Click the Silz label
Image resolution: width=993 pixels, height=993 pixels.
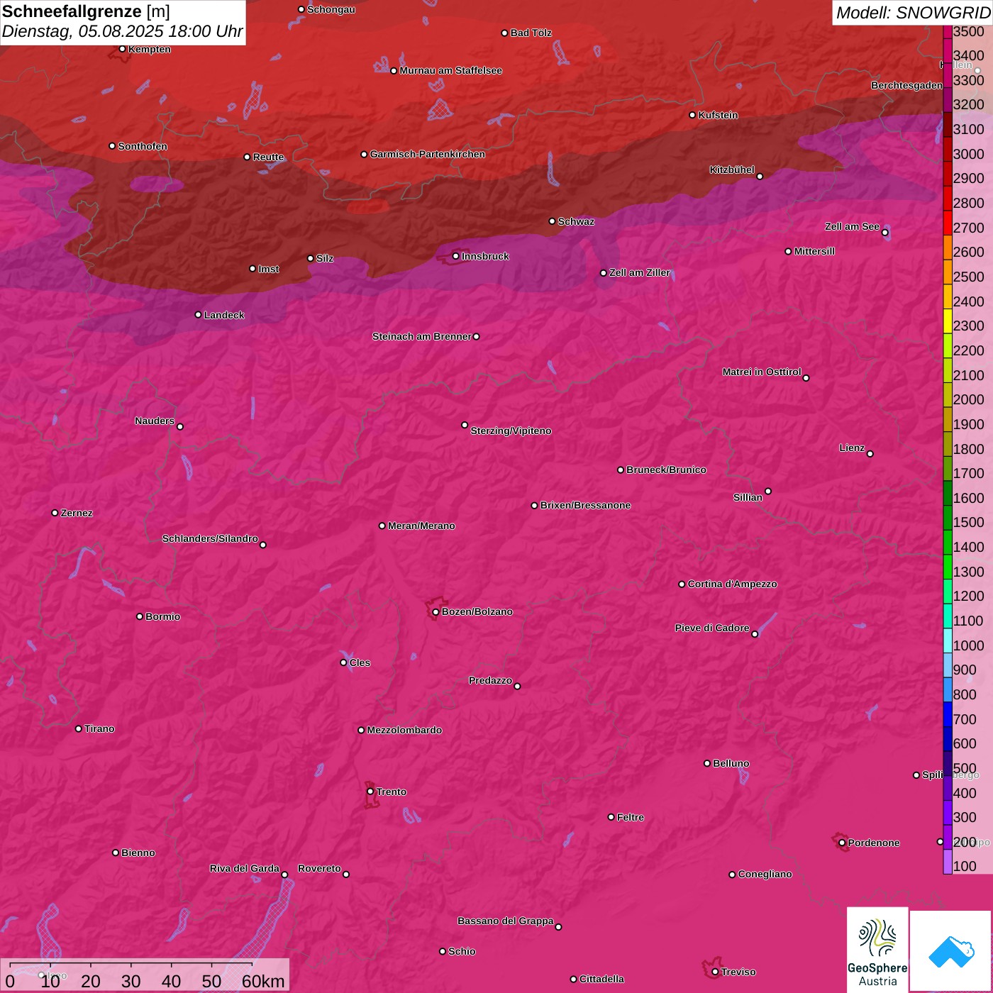(325, 258)
